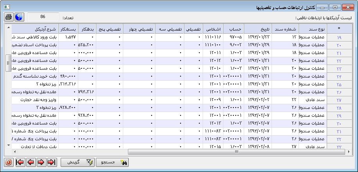Click the تعداد count field showing 86
Screen dimensions: 358x172
pos(43,17)
